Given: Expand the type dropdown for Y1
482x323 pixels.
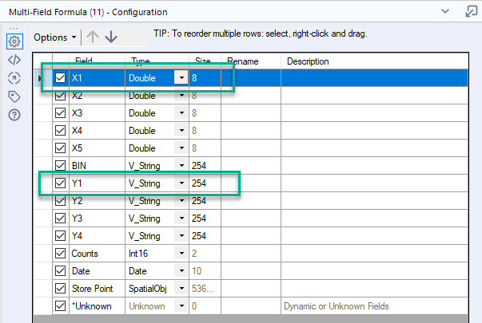Looking at the screenshot, I should [181, 183].
